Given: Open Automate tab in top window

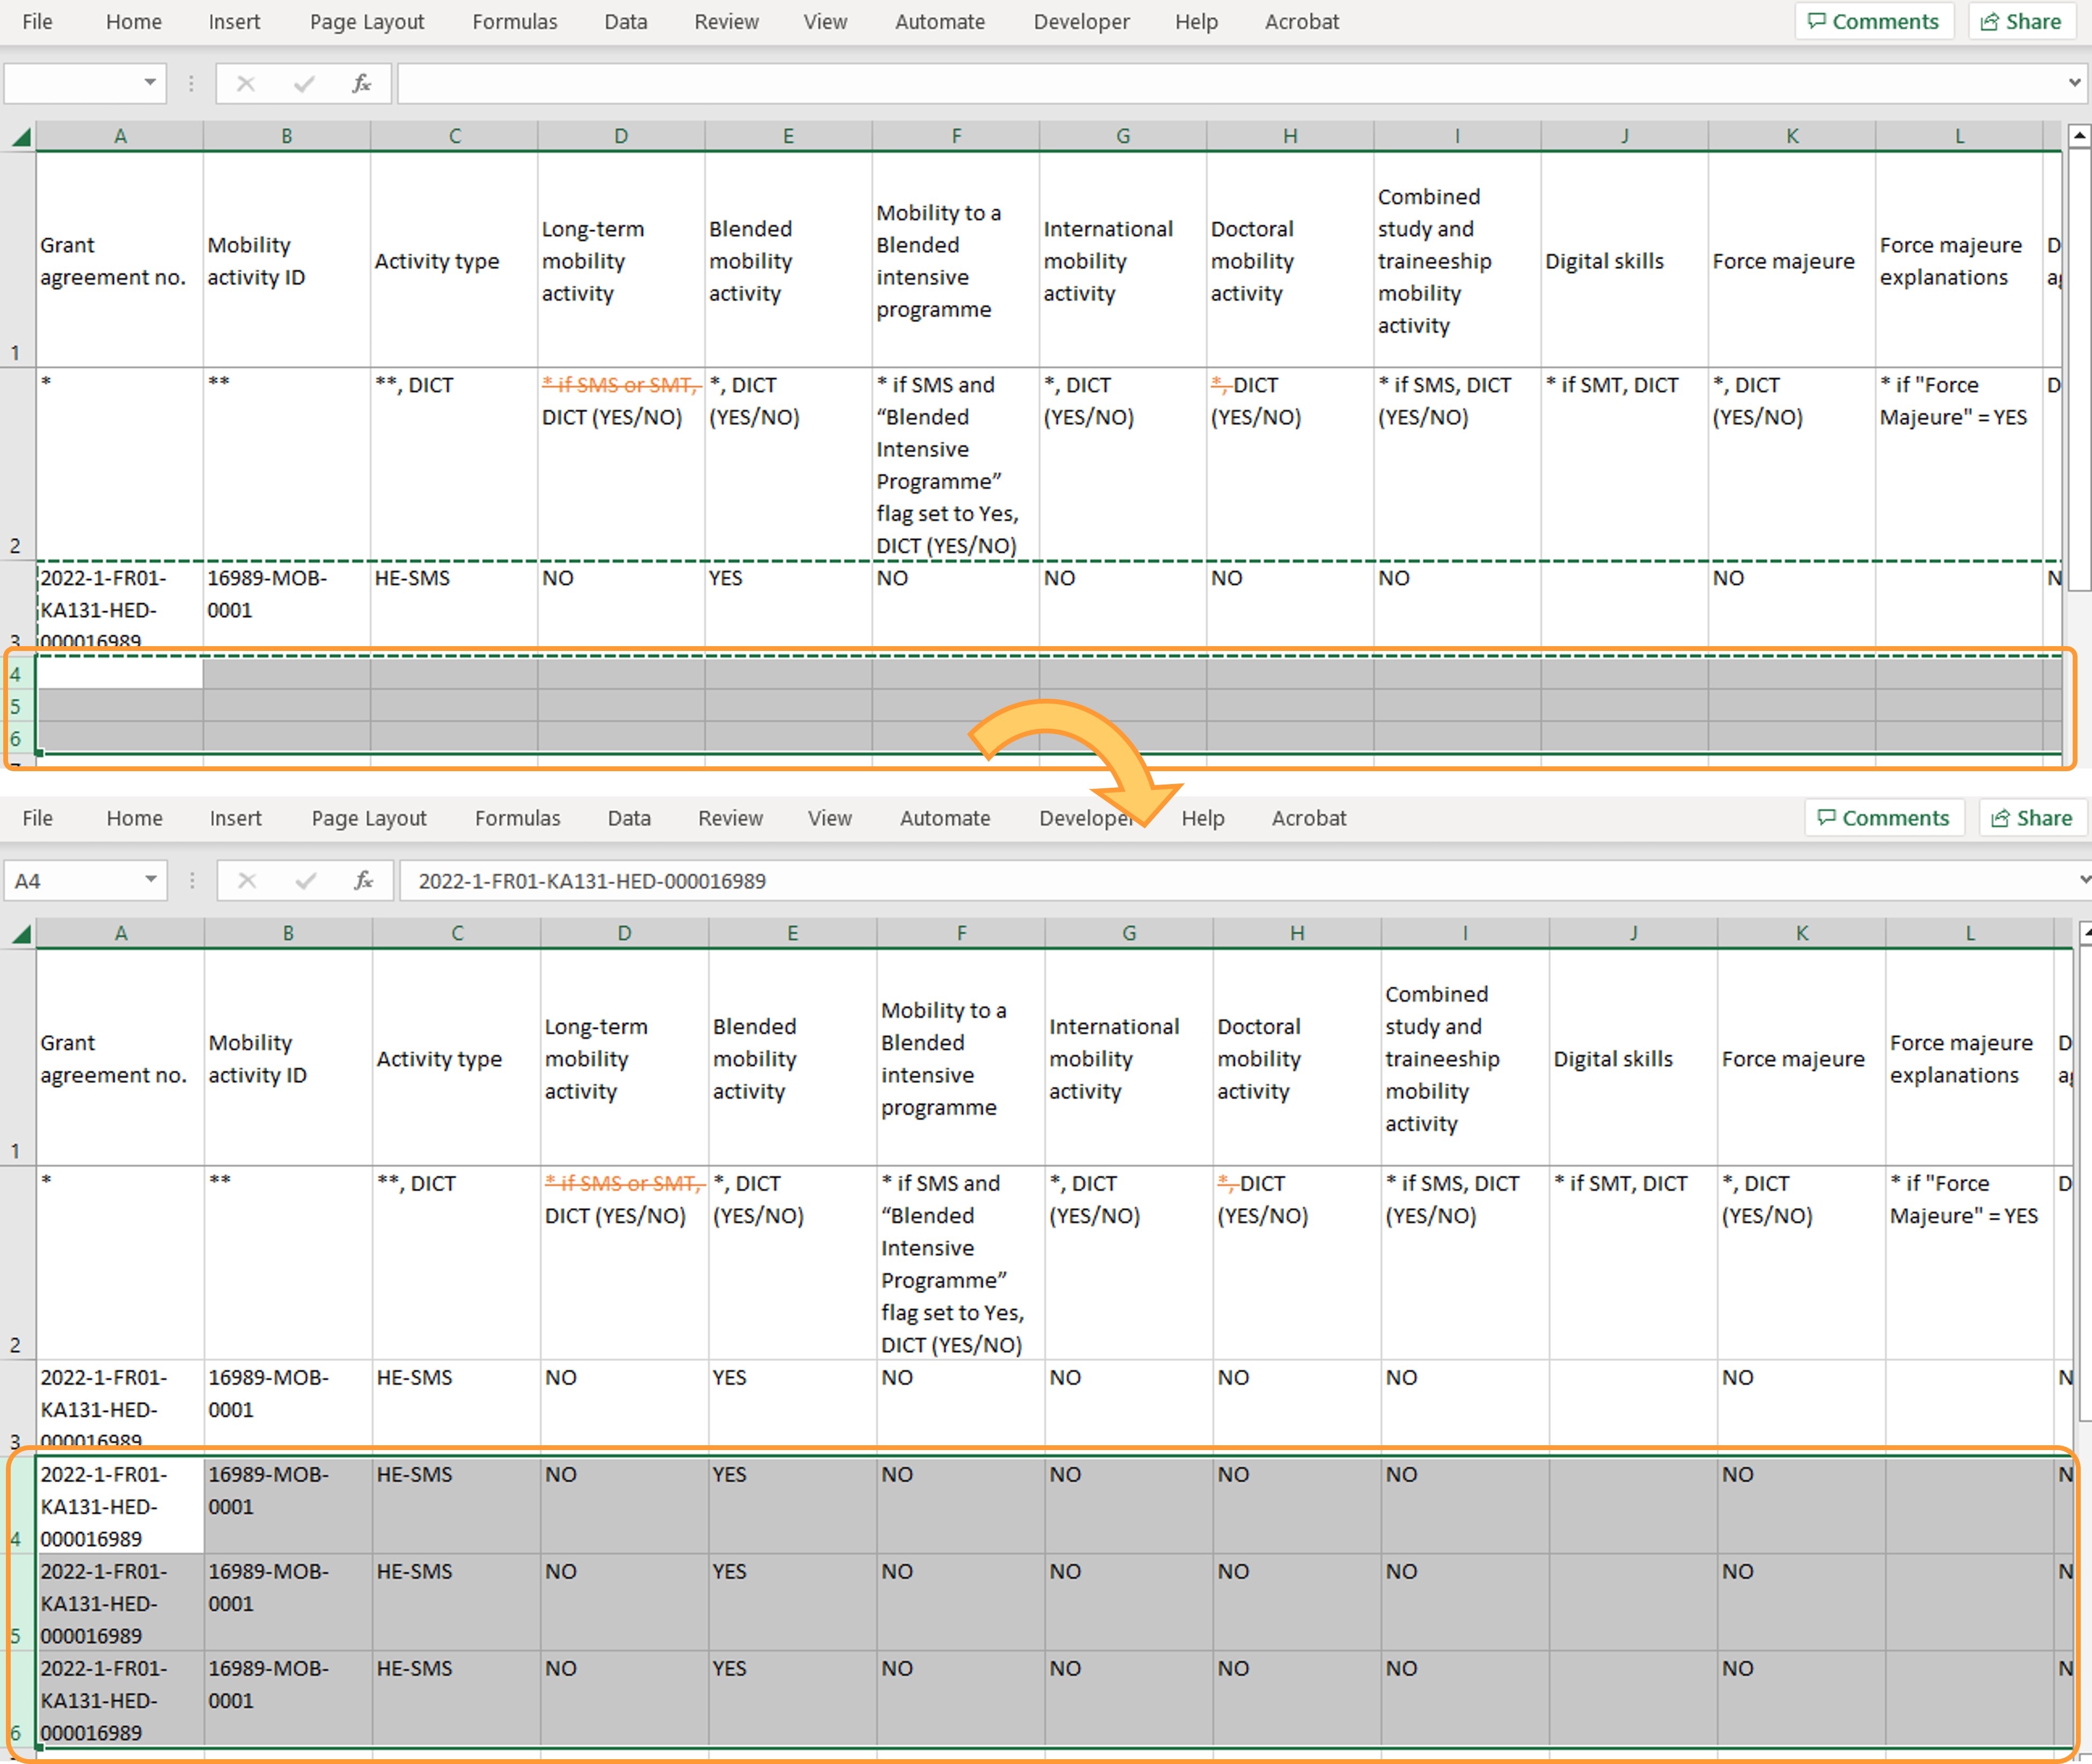Looking at the screenshot, I should (940, 21).
